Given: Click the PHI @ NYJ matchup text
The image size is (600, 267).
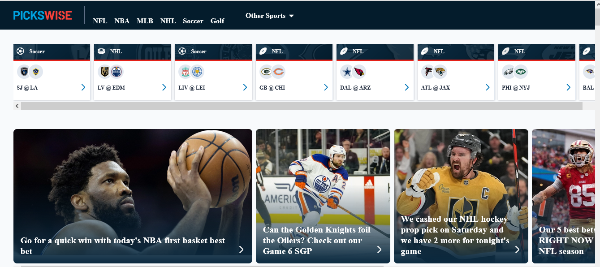Looking at the screenshot, I should tap(516, 88).
